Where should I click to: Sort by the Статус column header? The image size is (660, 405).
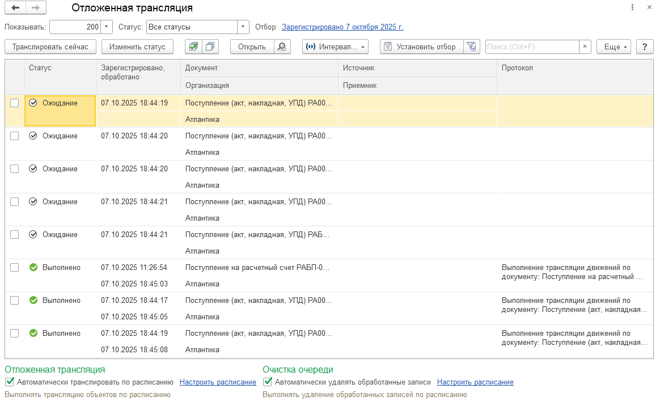[40, 68]
